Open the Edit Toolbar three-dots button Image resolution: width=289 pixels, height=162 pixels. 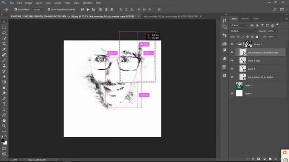(x=4, y=131)
